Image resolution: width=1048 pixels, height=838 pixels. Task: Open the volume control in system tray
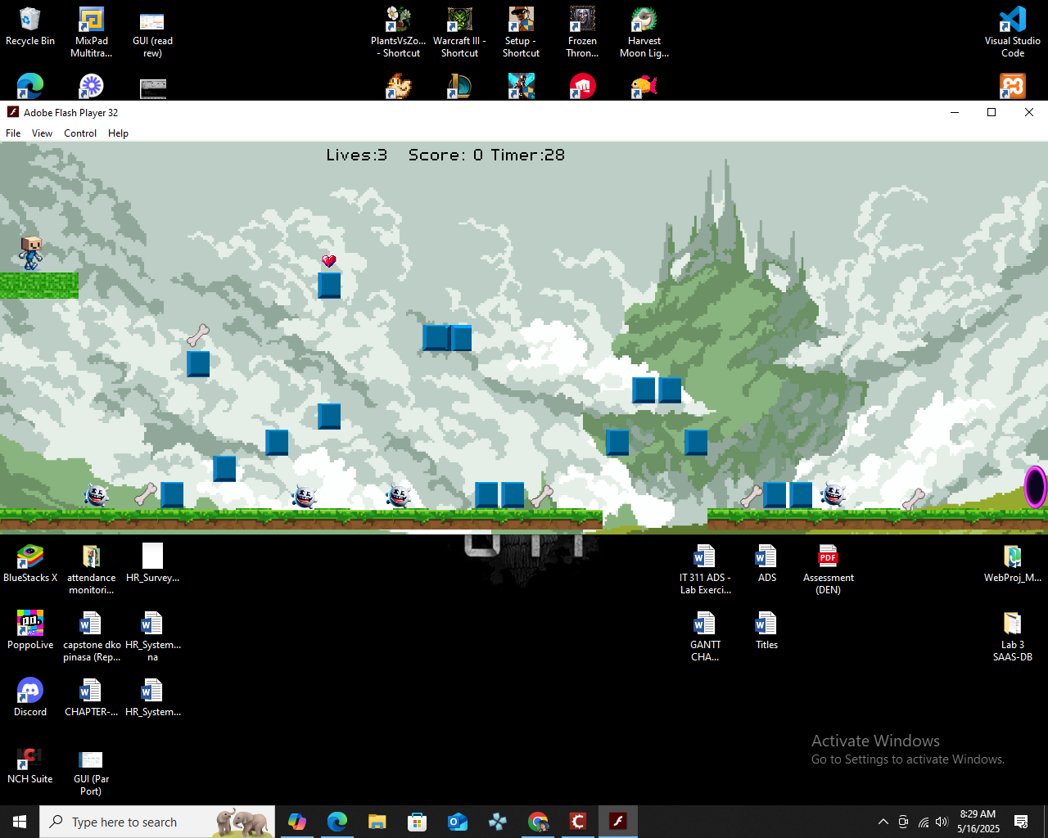(942, 822)
